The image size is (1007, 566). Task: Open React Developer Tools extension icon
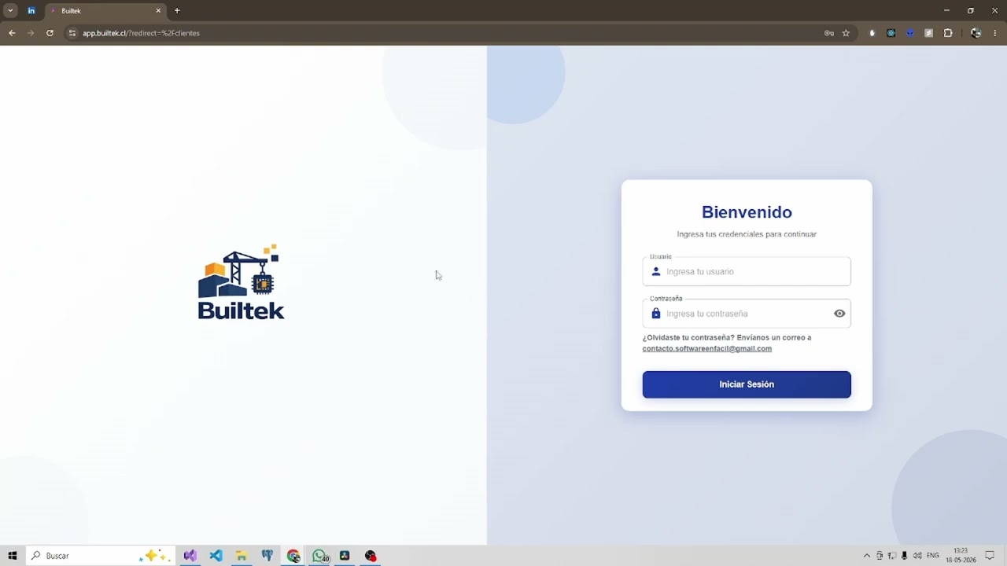click(x=891, y=33)
